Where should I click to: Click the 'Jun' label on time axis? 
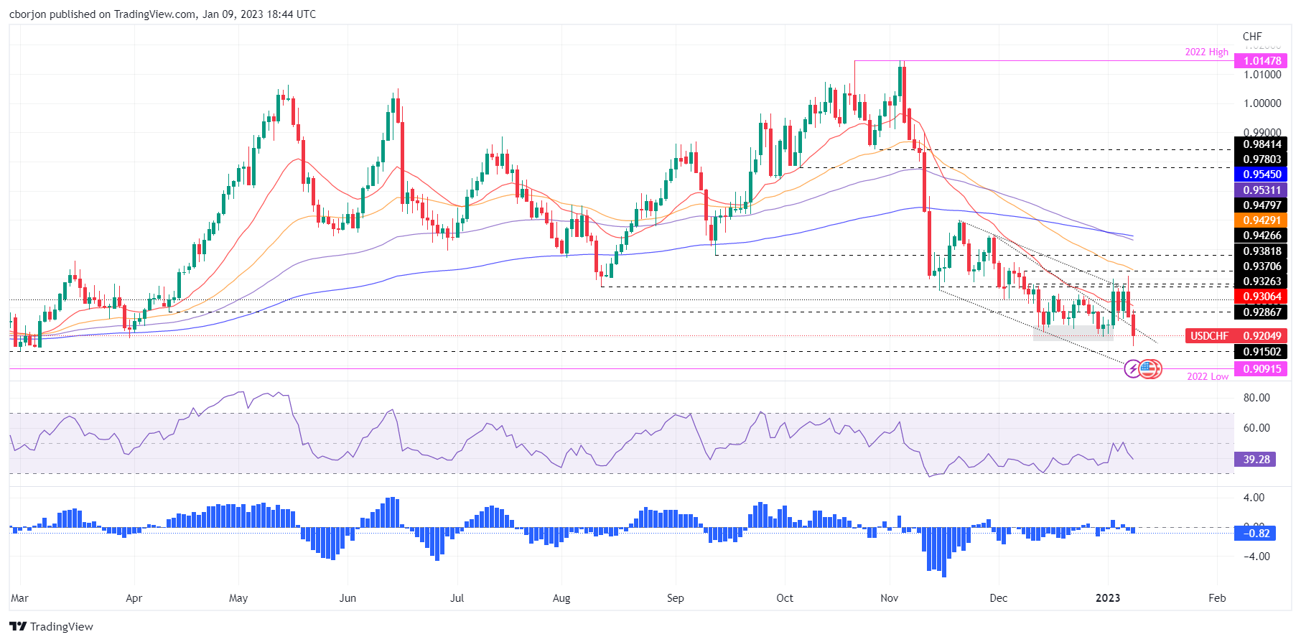pos(348,598)
